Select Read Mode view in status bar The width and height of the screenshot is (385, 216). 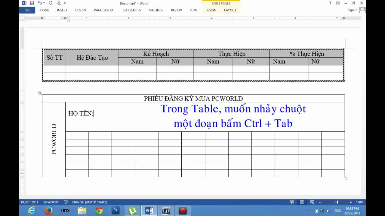291,202
